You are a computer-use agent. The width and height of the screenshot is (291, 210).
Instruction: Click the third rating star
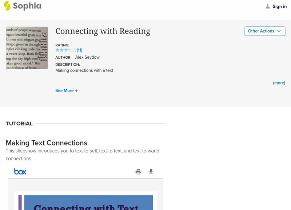(x=66, y=50)
